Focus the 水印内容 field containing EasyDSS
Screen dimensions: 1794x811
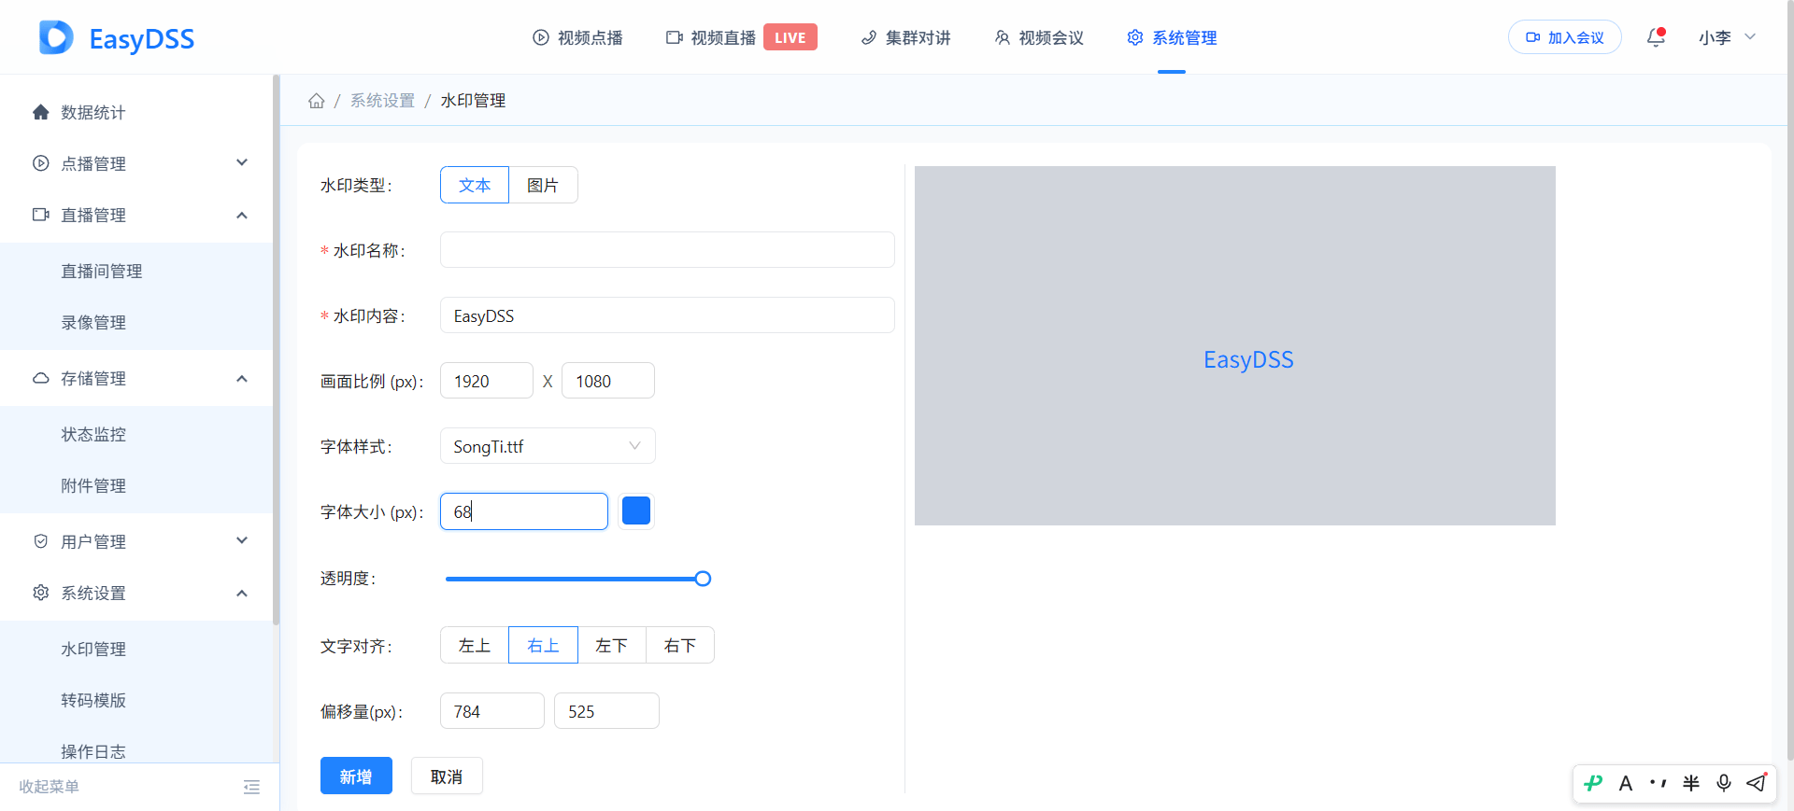[667, 315]
